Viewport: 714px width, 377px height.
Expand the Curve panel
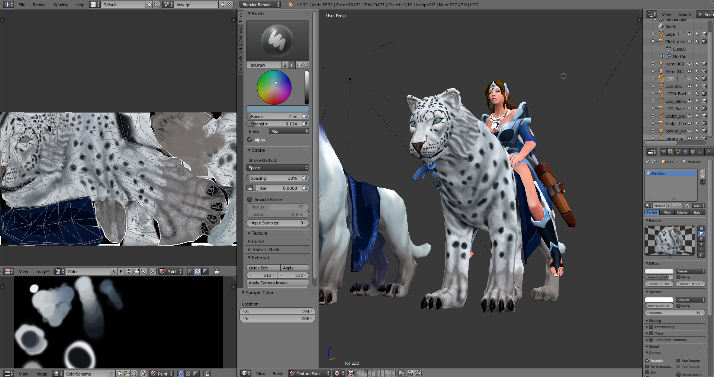pos(258,241)
